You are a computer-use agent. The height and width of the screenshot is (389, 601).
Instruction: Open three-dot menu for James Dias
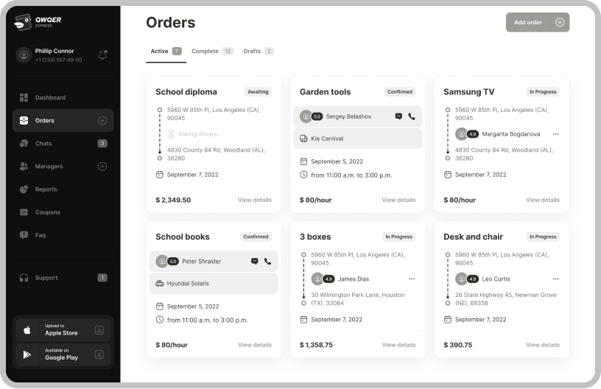click(412, 278)
